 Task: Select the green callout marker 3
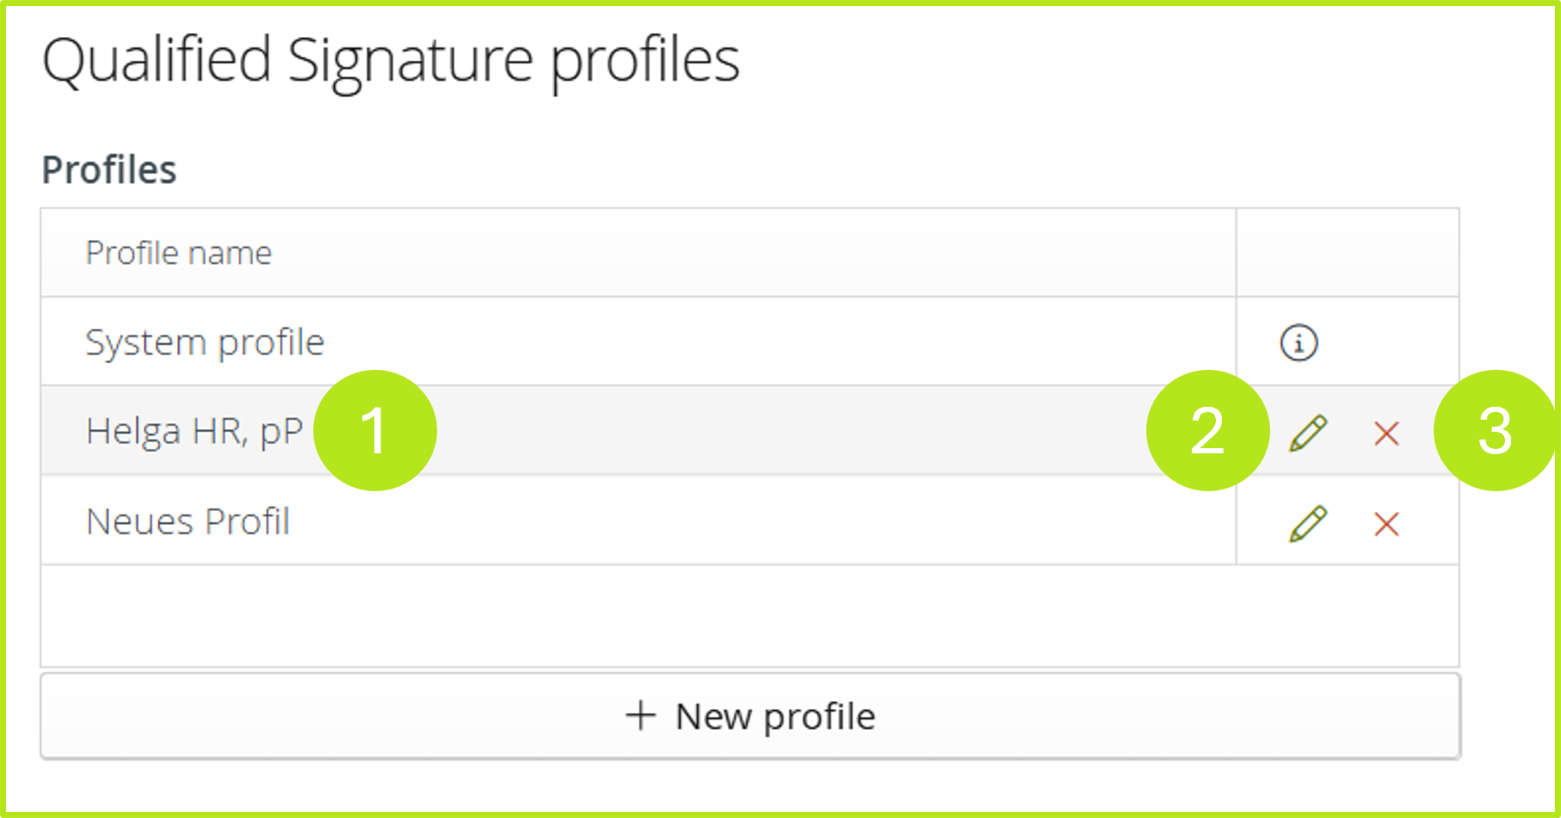[x=1496, y=430]
